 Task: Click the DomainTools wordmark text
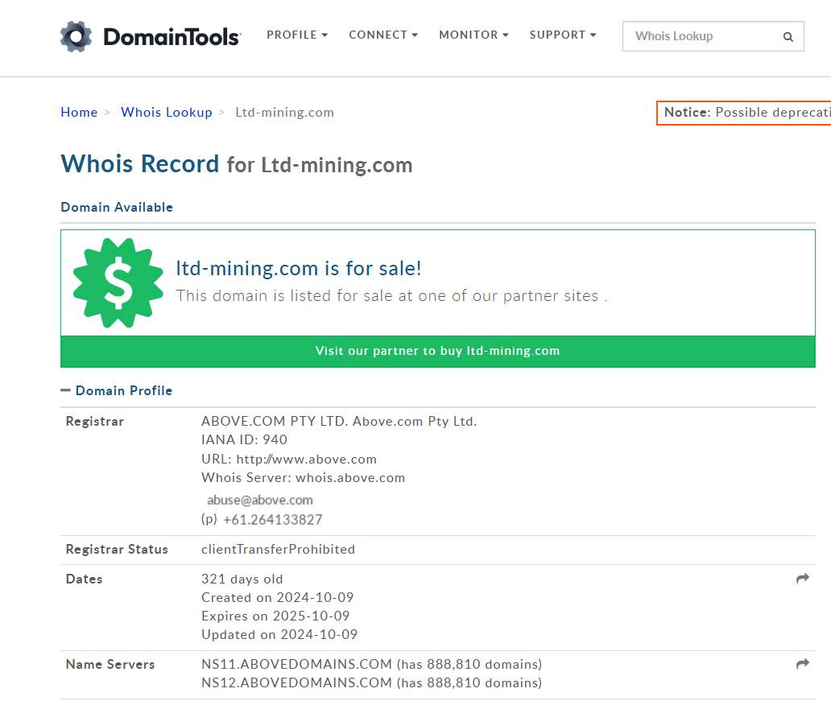coord(172,37)
